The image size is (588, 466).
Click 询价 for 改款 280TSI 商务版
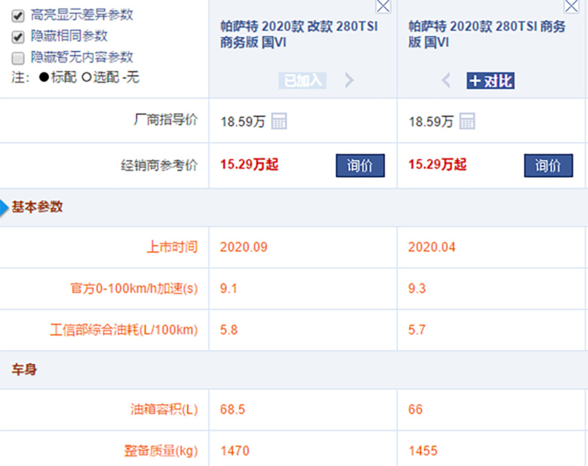(x=360, y=165)
